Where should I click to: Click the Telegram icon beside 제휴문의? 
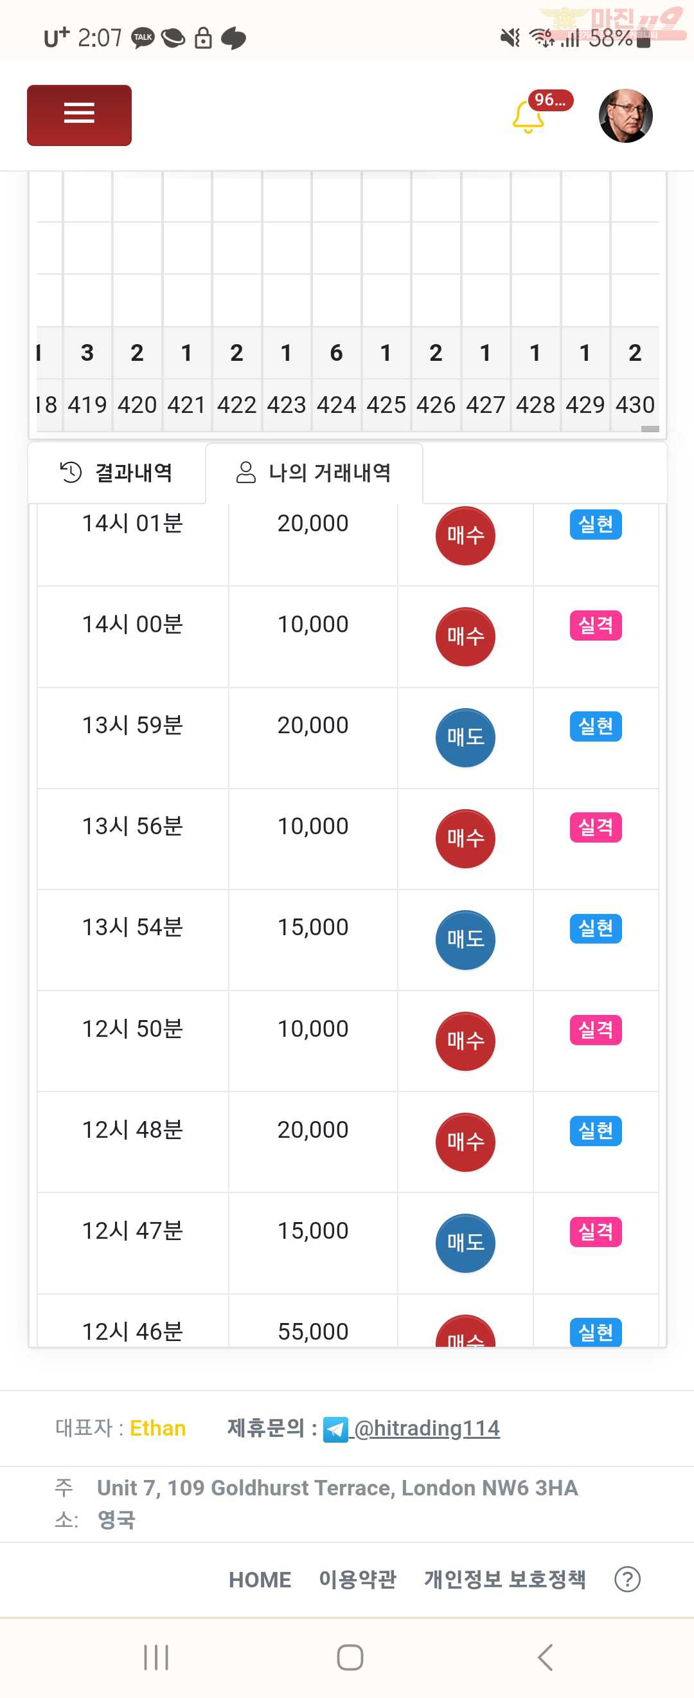336,1429
